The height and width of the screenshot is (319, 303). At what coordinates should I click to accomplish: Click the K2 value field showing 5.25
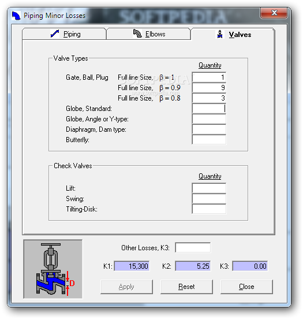[x=193, y=266]
